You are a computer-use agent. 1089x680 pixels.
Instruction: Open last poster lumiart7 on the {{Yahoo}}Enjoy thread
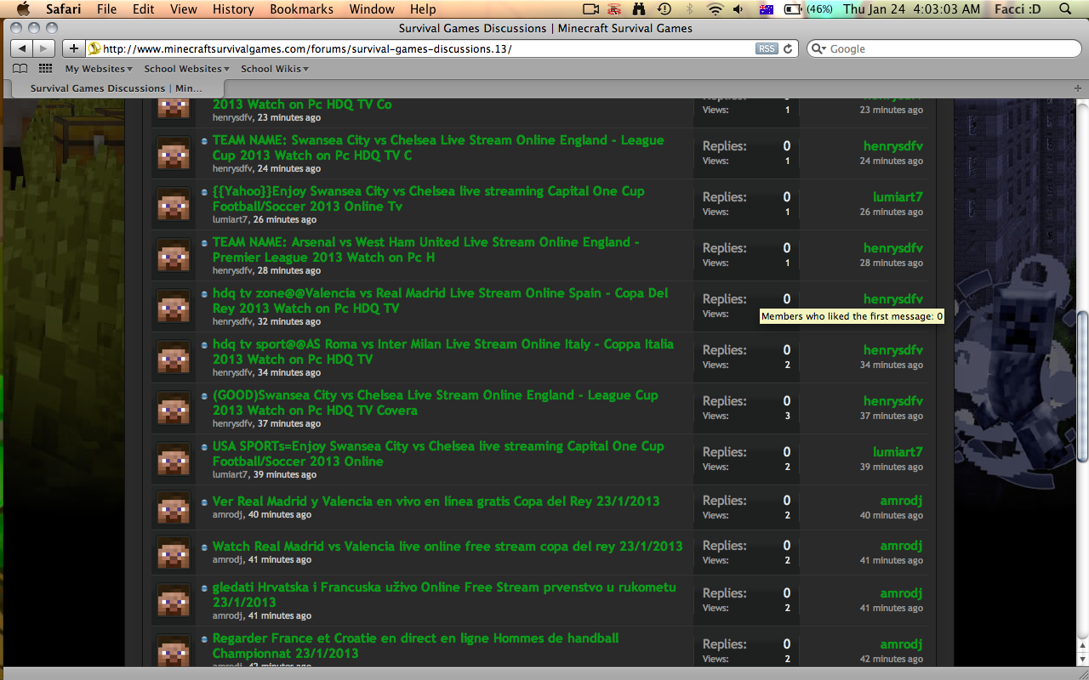898,196
